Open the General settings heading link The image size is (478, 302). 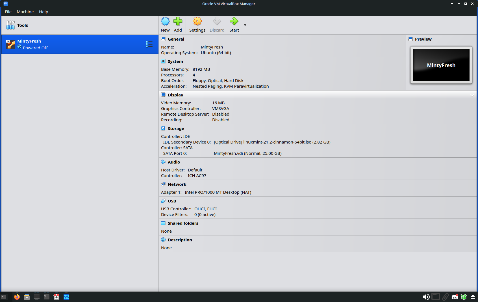point(176,39)
